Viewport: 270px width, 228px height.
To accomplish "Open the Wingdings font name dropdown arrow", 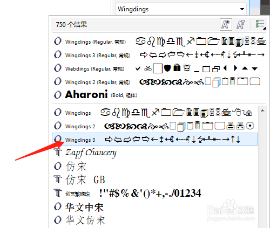I will click(242, 9).
